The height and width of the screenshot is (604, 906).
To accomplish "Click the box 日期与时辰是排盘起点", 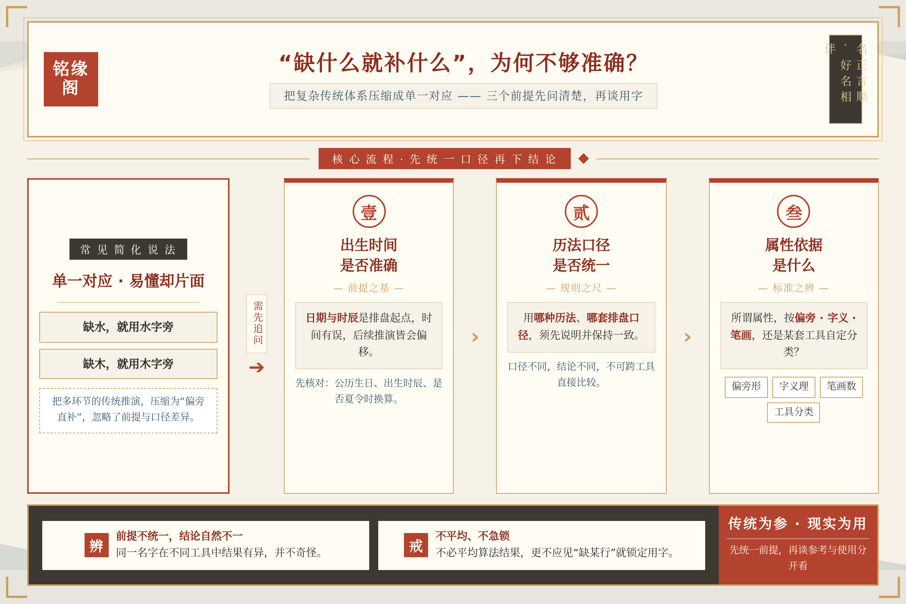I will [x=369, y=336].
